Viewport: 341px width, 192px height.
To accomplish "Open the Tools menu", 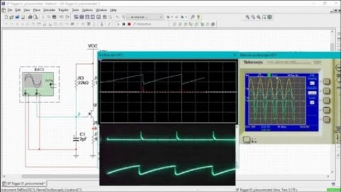I will [75, 10].
